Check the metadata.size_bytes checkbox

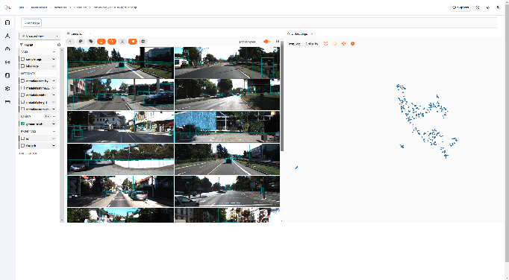pos(22,81)
